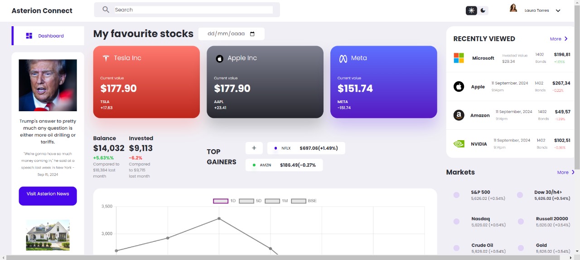Toggle the 1M chart legend box
Image resolution: width=580 pixels, height=260 pixels.
click(x=272, y=201)
